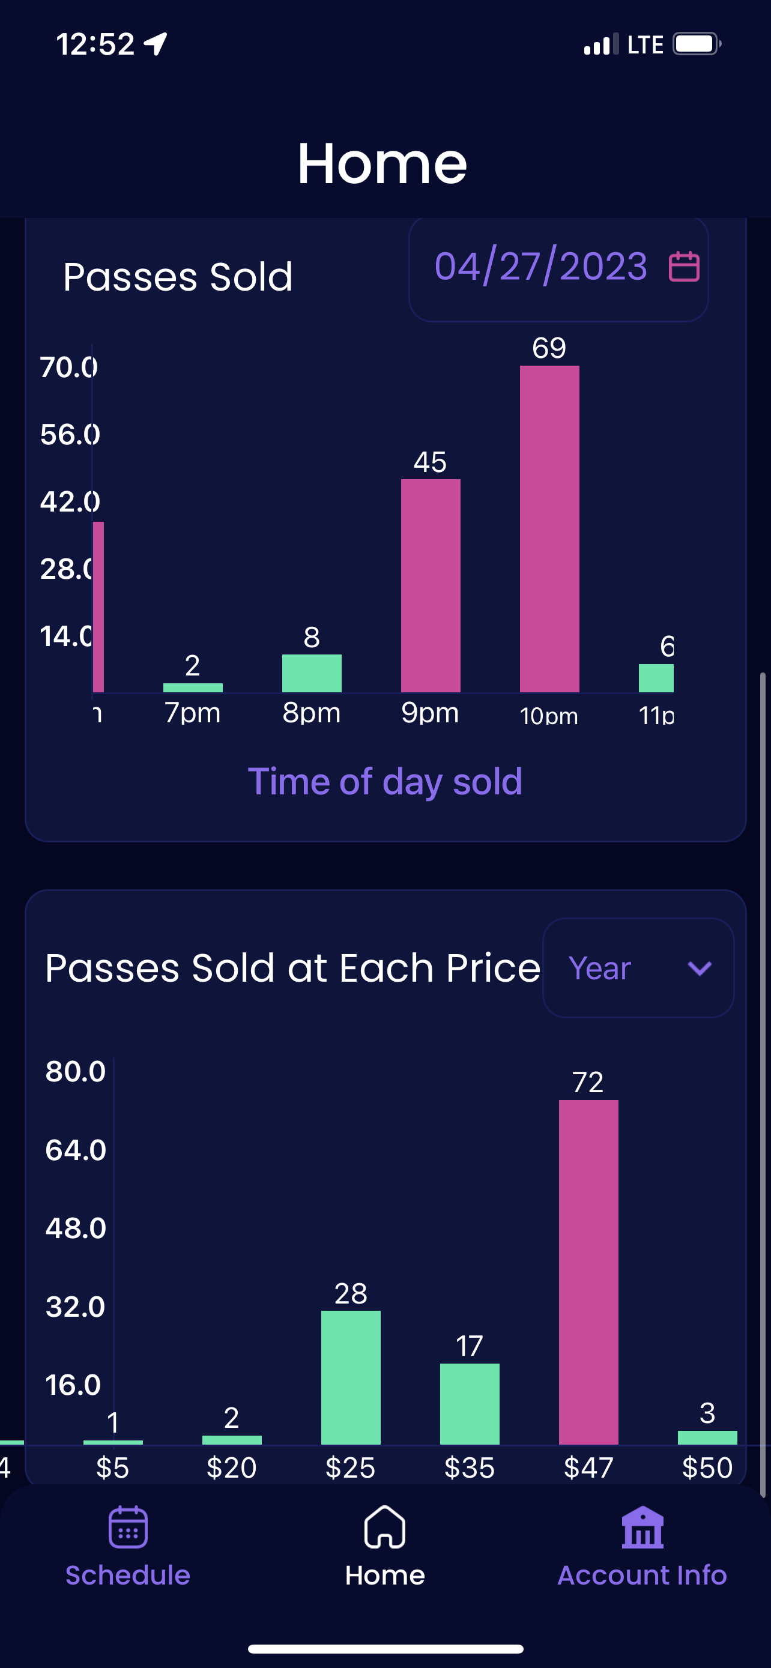Switch to the Account Info tab label
Screen dimensions: 771x1668
(x=642, y=1576)
